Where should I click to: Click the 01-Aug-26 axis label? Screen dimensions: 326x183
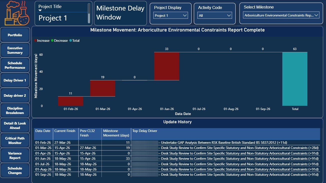(x=231, y=109)
